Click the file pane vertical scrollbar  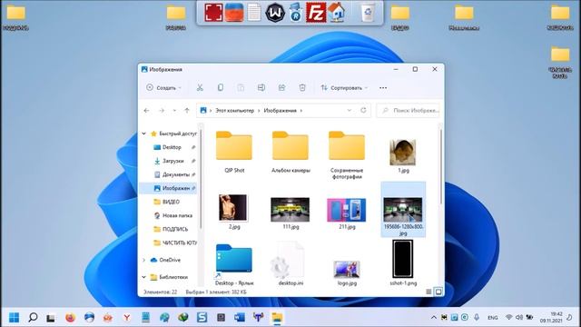point(441,167)
